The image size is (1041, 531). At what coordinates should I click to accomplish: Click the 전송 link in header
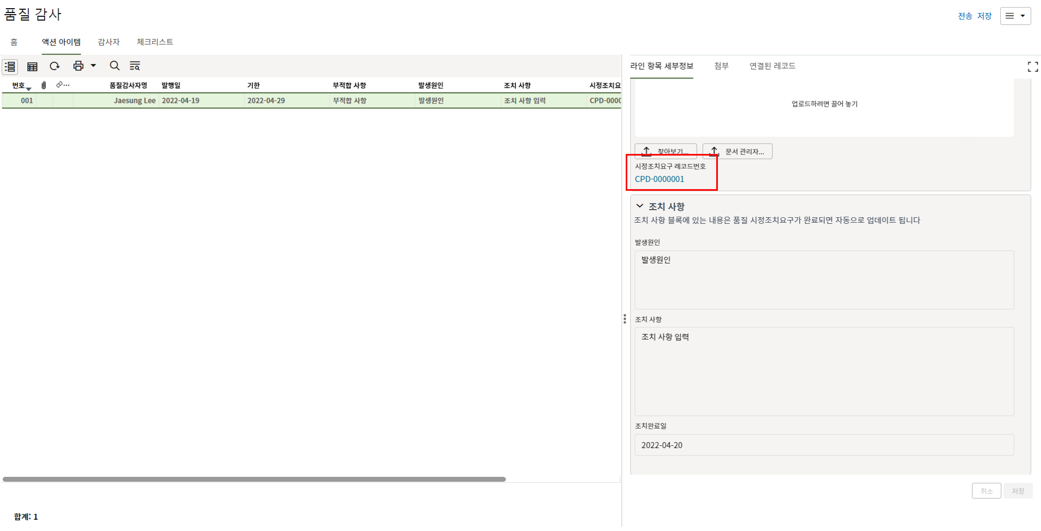(x=965, y=16)
